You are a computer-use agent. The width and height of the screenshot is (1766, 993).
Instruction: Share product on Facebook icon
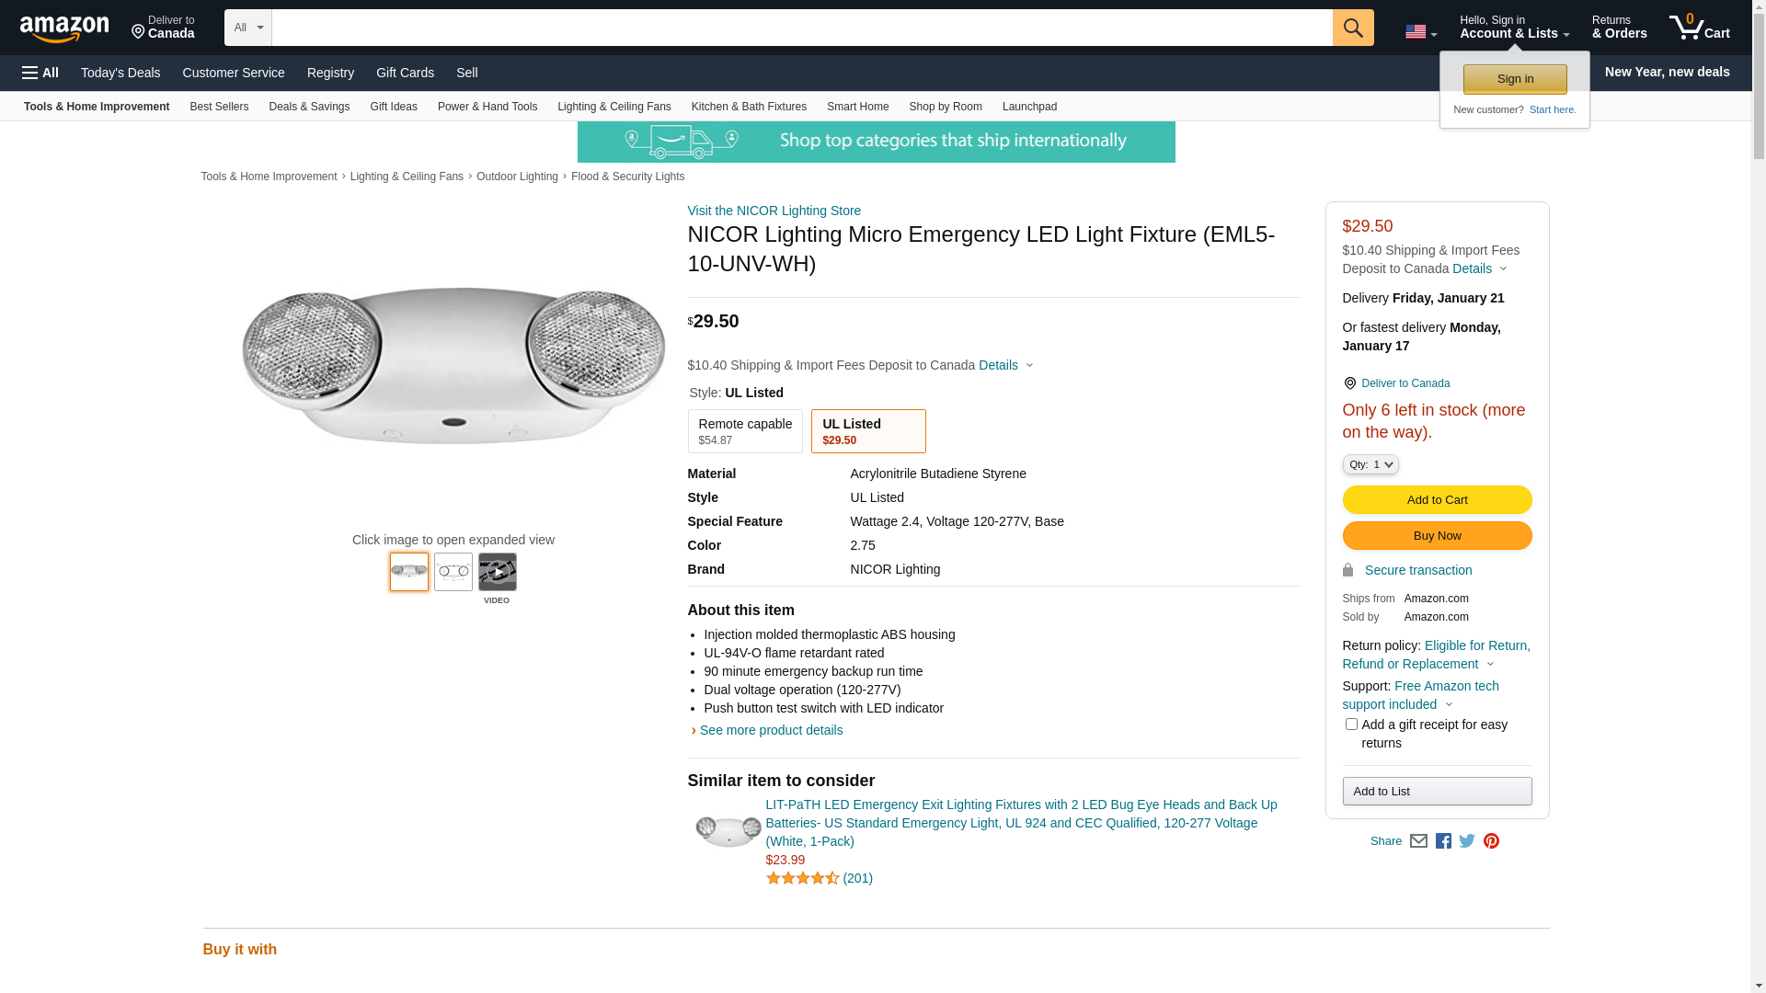(1443, 841)
